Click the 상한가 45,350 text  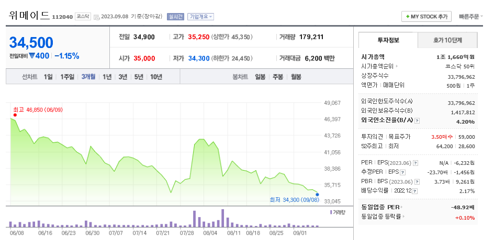coord(232,37)
